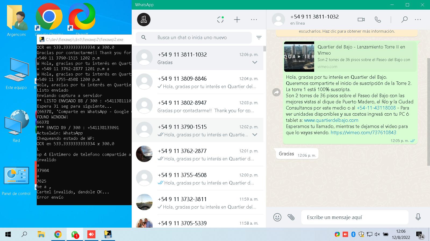Image resolution: width=430 pixels, height=241 pixels.
Task: Open chat +54 9 11 3755-4508
Action: [198, 178]
